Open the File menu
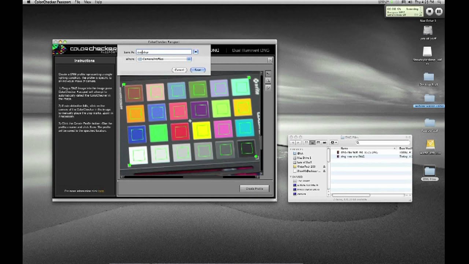The width and height of the screenshot is (469, 264). [x=77, y=2]
